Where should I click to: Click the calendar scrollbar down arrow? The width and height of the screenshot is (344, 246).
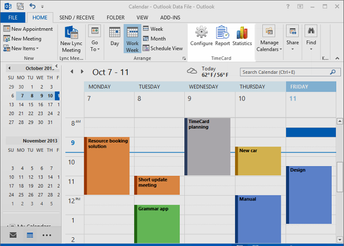tap(340, 240)
